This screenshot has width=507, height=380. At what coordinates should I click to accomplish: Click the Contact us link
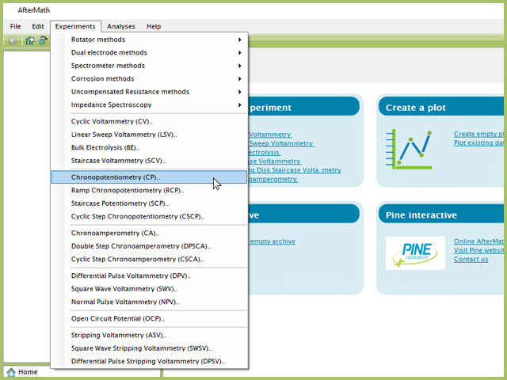pyautogui.click(x=471, y=259)
